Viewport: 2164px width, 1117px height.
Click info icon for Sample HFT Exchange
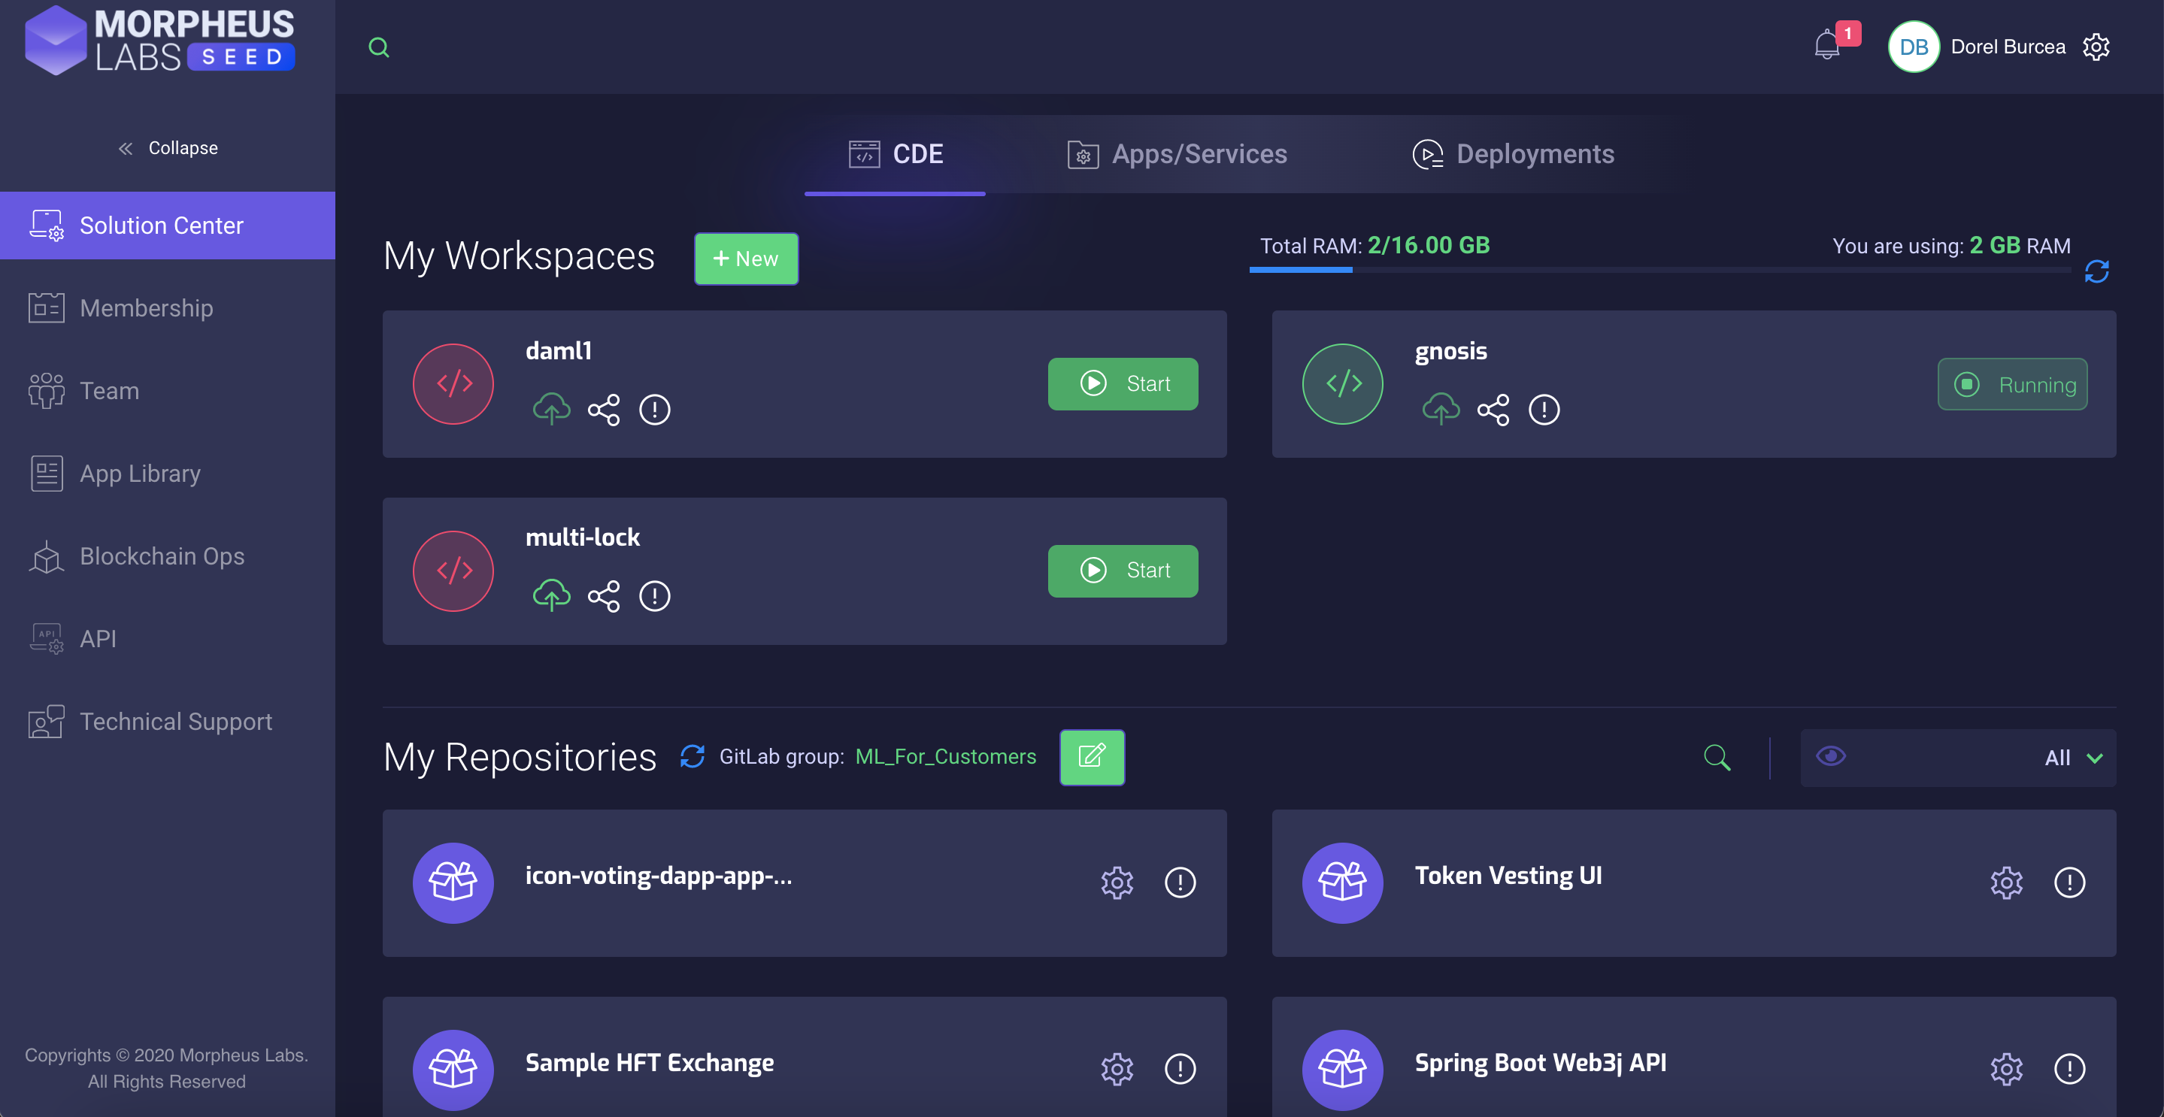click(1180, 1069)
